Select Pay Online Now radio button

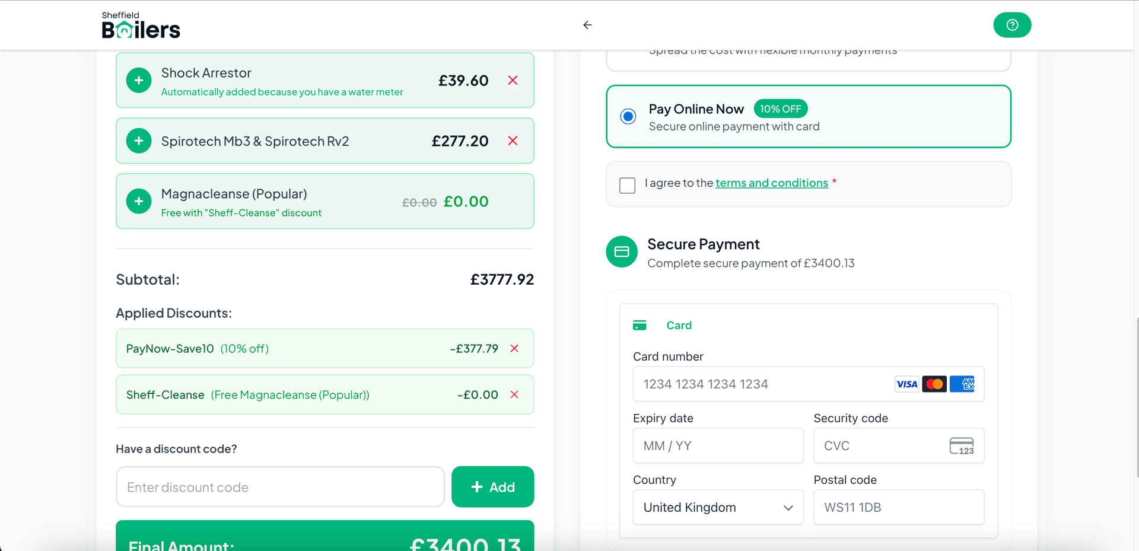tap(628, 116)
